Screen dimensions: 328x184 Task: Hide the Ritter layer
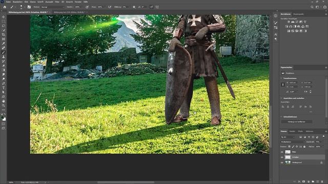coord(282,152)
